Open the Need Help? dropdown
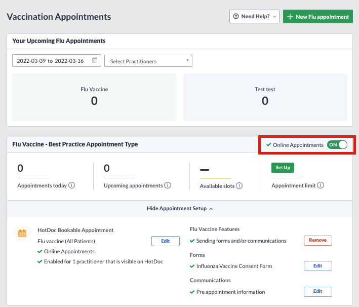This screenshot has width=359, height=307. (254, 17)
